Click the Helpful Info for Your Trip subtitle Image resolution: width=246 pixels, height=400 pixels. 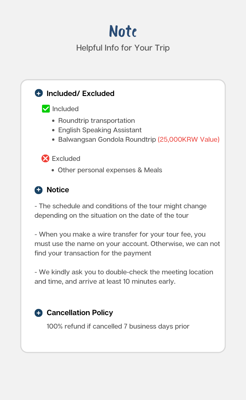[x=123, y=48]
